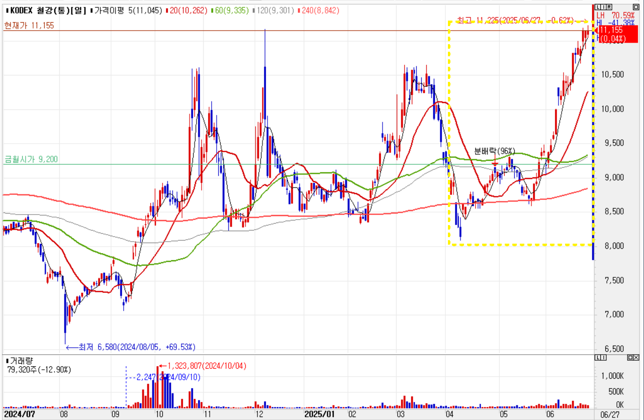Select the green 60-day moving average legend
644x420 pixels.
230,10
